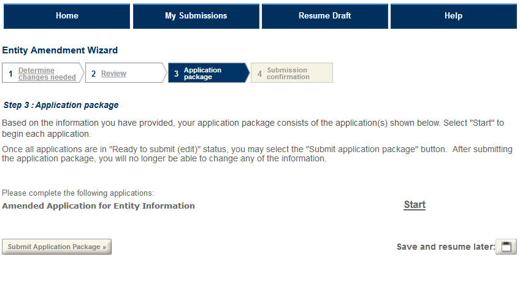Click the Amended Application for Entity Information label
The width and height of the screenshot is (520, 281).
(x=98, y=206)
